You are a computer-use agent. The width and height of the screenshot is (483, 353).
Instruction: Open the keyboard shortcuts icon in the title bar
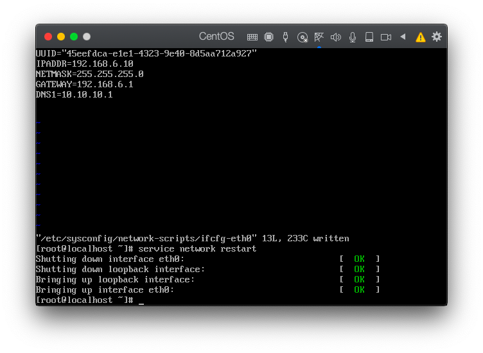click(252, 37)
